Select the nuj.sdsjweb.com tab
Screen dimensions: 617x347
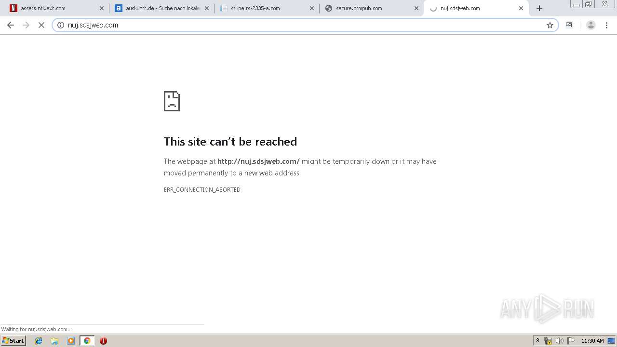[476, 8]
